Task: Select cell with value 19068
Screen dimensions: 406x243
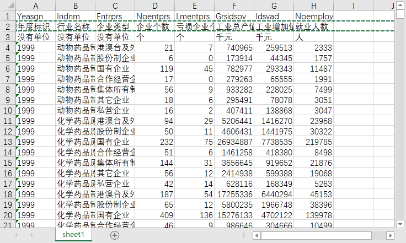Action: (x=313, y=173)
